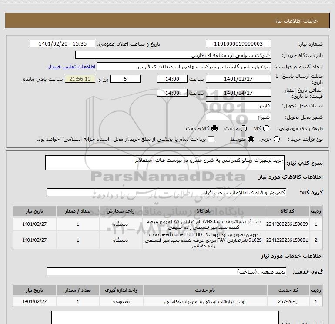Viewport: 335px width, 324px height.
Task: Click the goods group field کامپیوتر و فناوری اطلاعات
Action: coord(167,192)
